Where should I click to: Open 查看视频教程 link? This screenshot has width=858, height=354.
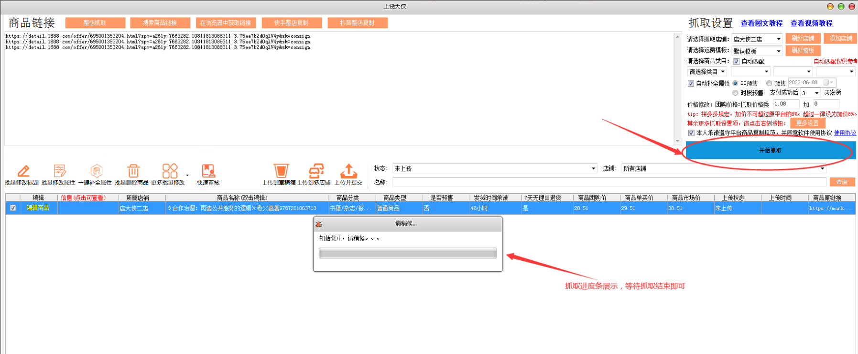pyautogui.click(x=811, y=23)
